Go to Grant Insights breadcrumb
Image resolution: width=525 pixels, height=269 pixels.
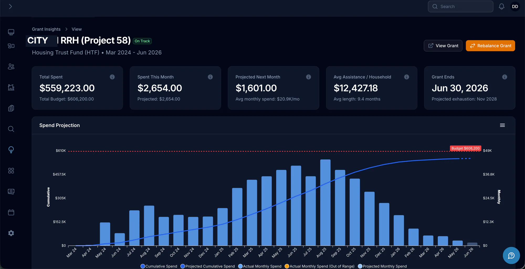pyautogui.click(x=46, y=29)
